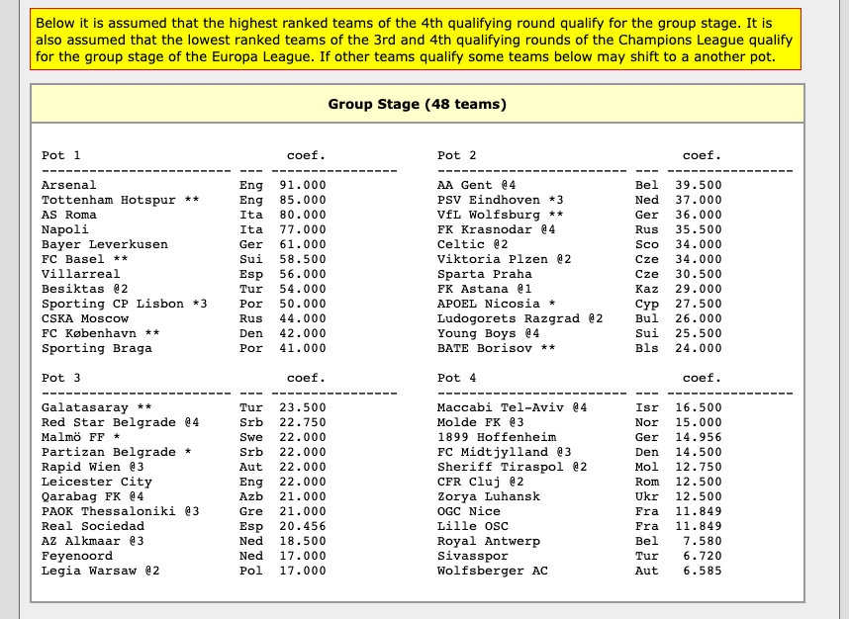
Task: Select Wolfsberger AC entry
Action: [x=493, y=571]
